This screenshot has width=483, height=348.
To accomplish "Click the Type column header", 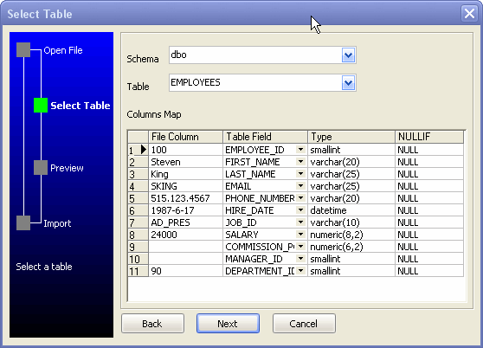I will [351, 137].
